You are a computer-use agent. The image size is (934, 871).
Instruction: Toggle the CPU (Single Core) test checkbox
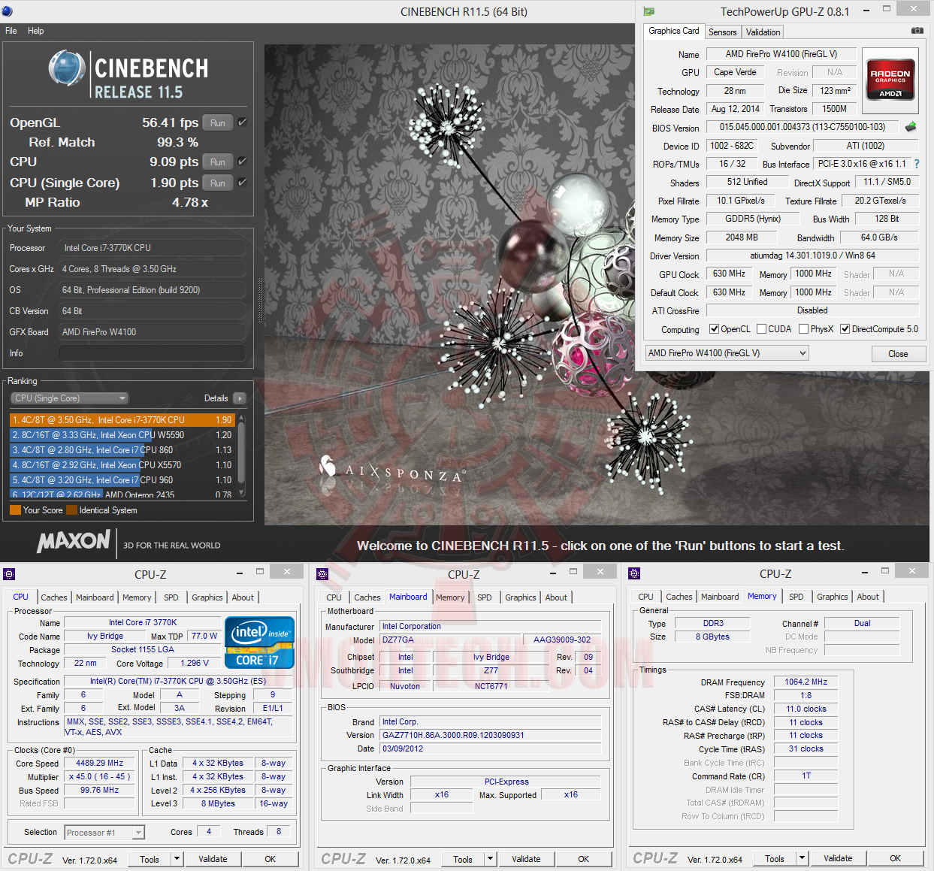click(242, 182)
